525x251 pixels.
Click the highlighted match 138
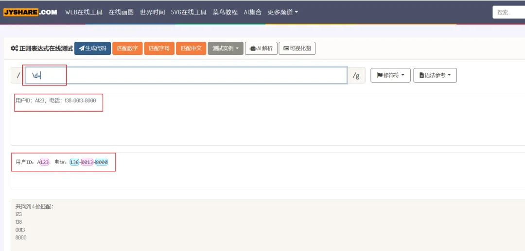[x=74, y=162]
